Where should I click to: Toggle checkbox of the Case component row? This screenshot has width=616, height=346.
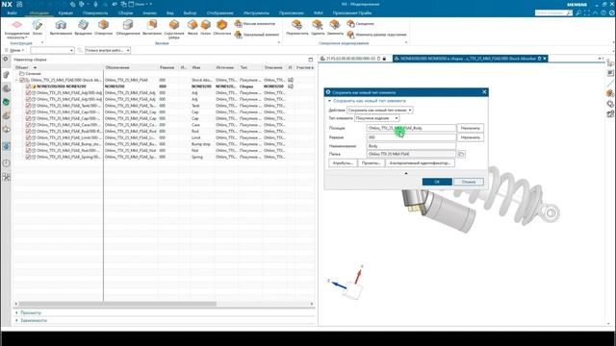pos(28,125)
